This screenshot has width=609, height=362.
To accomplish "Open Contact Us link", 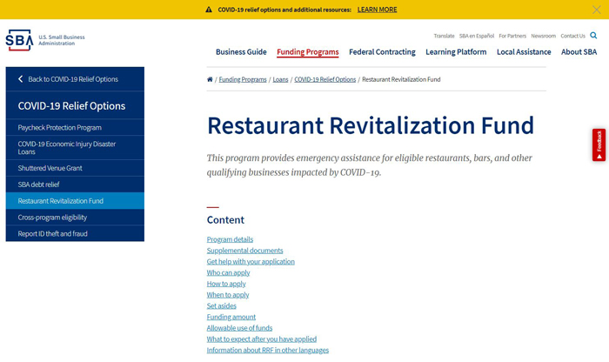I will click(572, 36).
